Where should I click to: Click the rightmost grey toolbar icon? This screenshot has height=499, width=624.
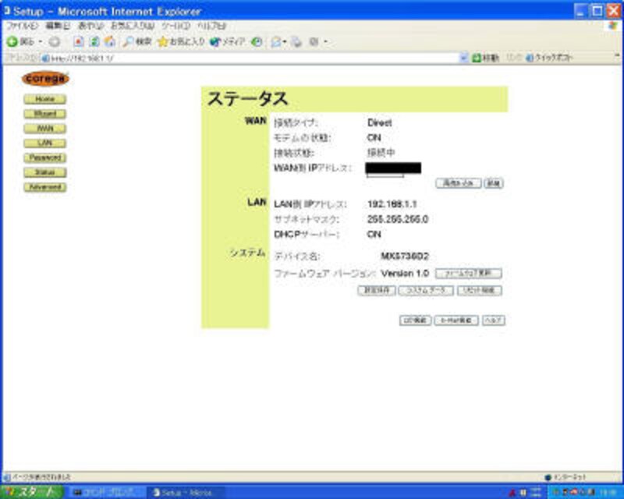click(x=314, y=42)
